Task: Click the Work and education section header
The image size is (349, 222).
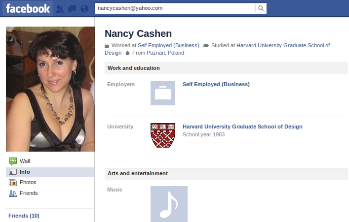Action: [226, 68]
